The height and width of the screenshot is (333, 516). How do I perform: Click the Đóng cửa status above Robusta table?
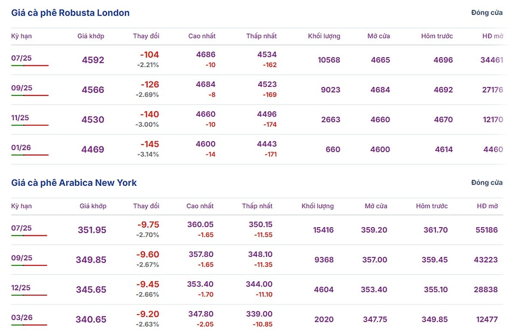tap(487, 12)
